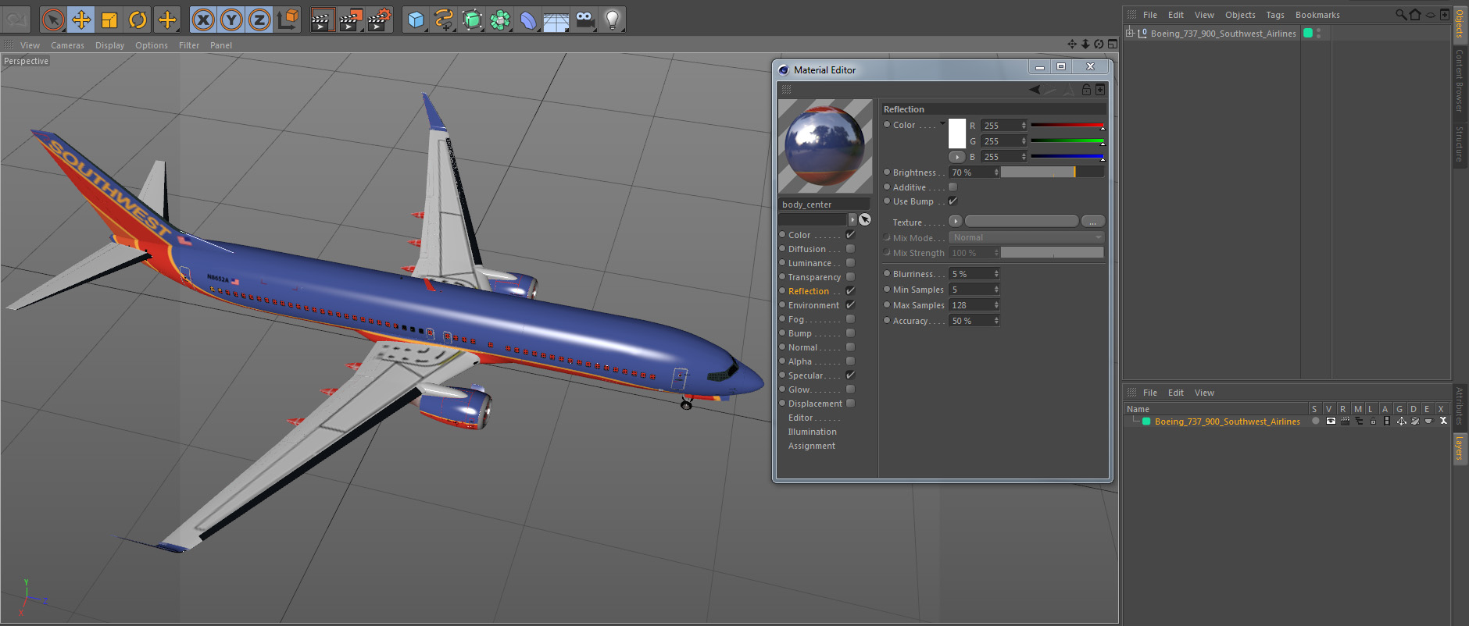This screenshot has width=1469, height=626.
Task: Enable the Bump channel checkbox
Action: tap(850, 333)
